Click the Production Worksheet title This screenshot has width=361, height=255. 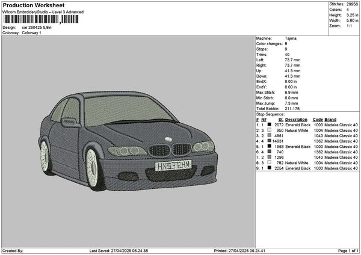point(34,5)
